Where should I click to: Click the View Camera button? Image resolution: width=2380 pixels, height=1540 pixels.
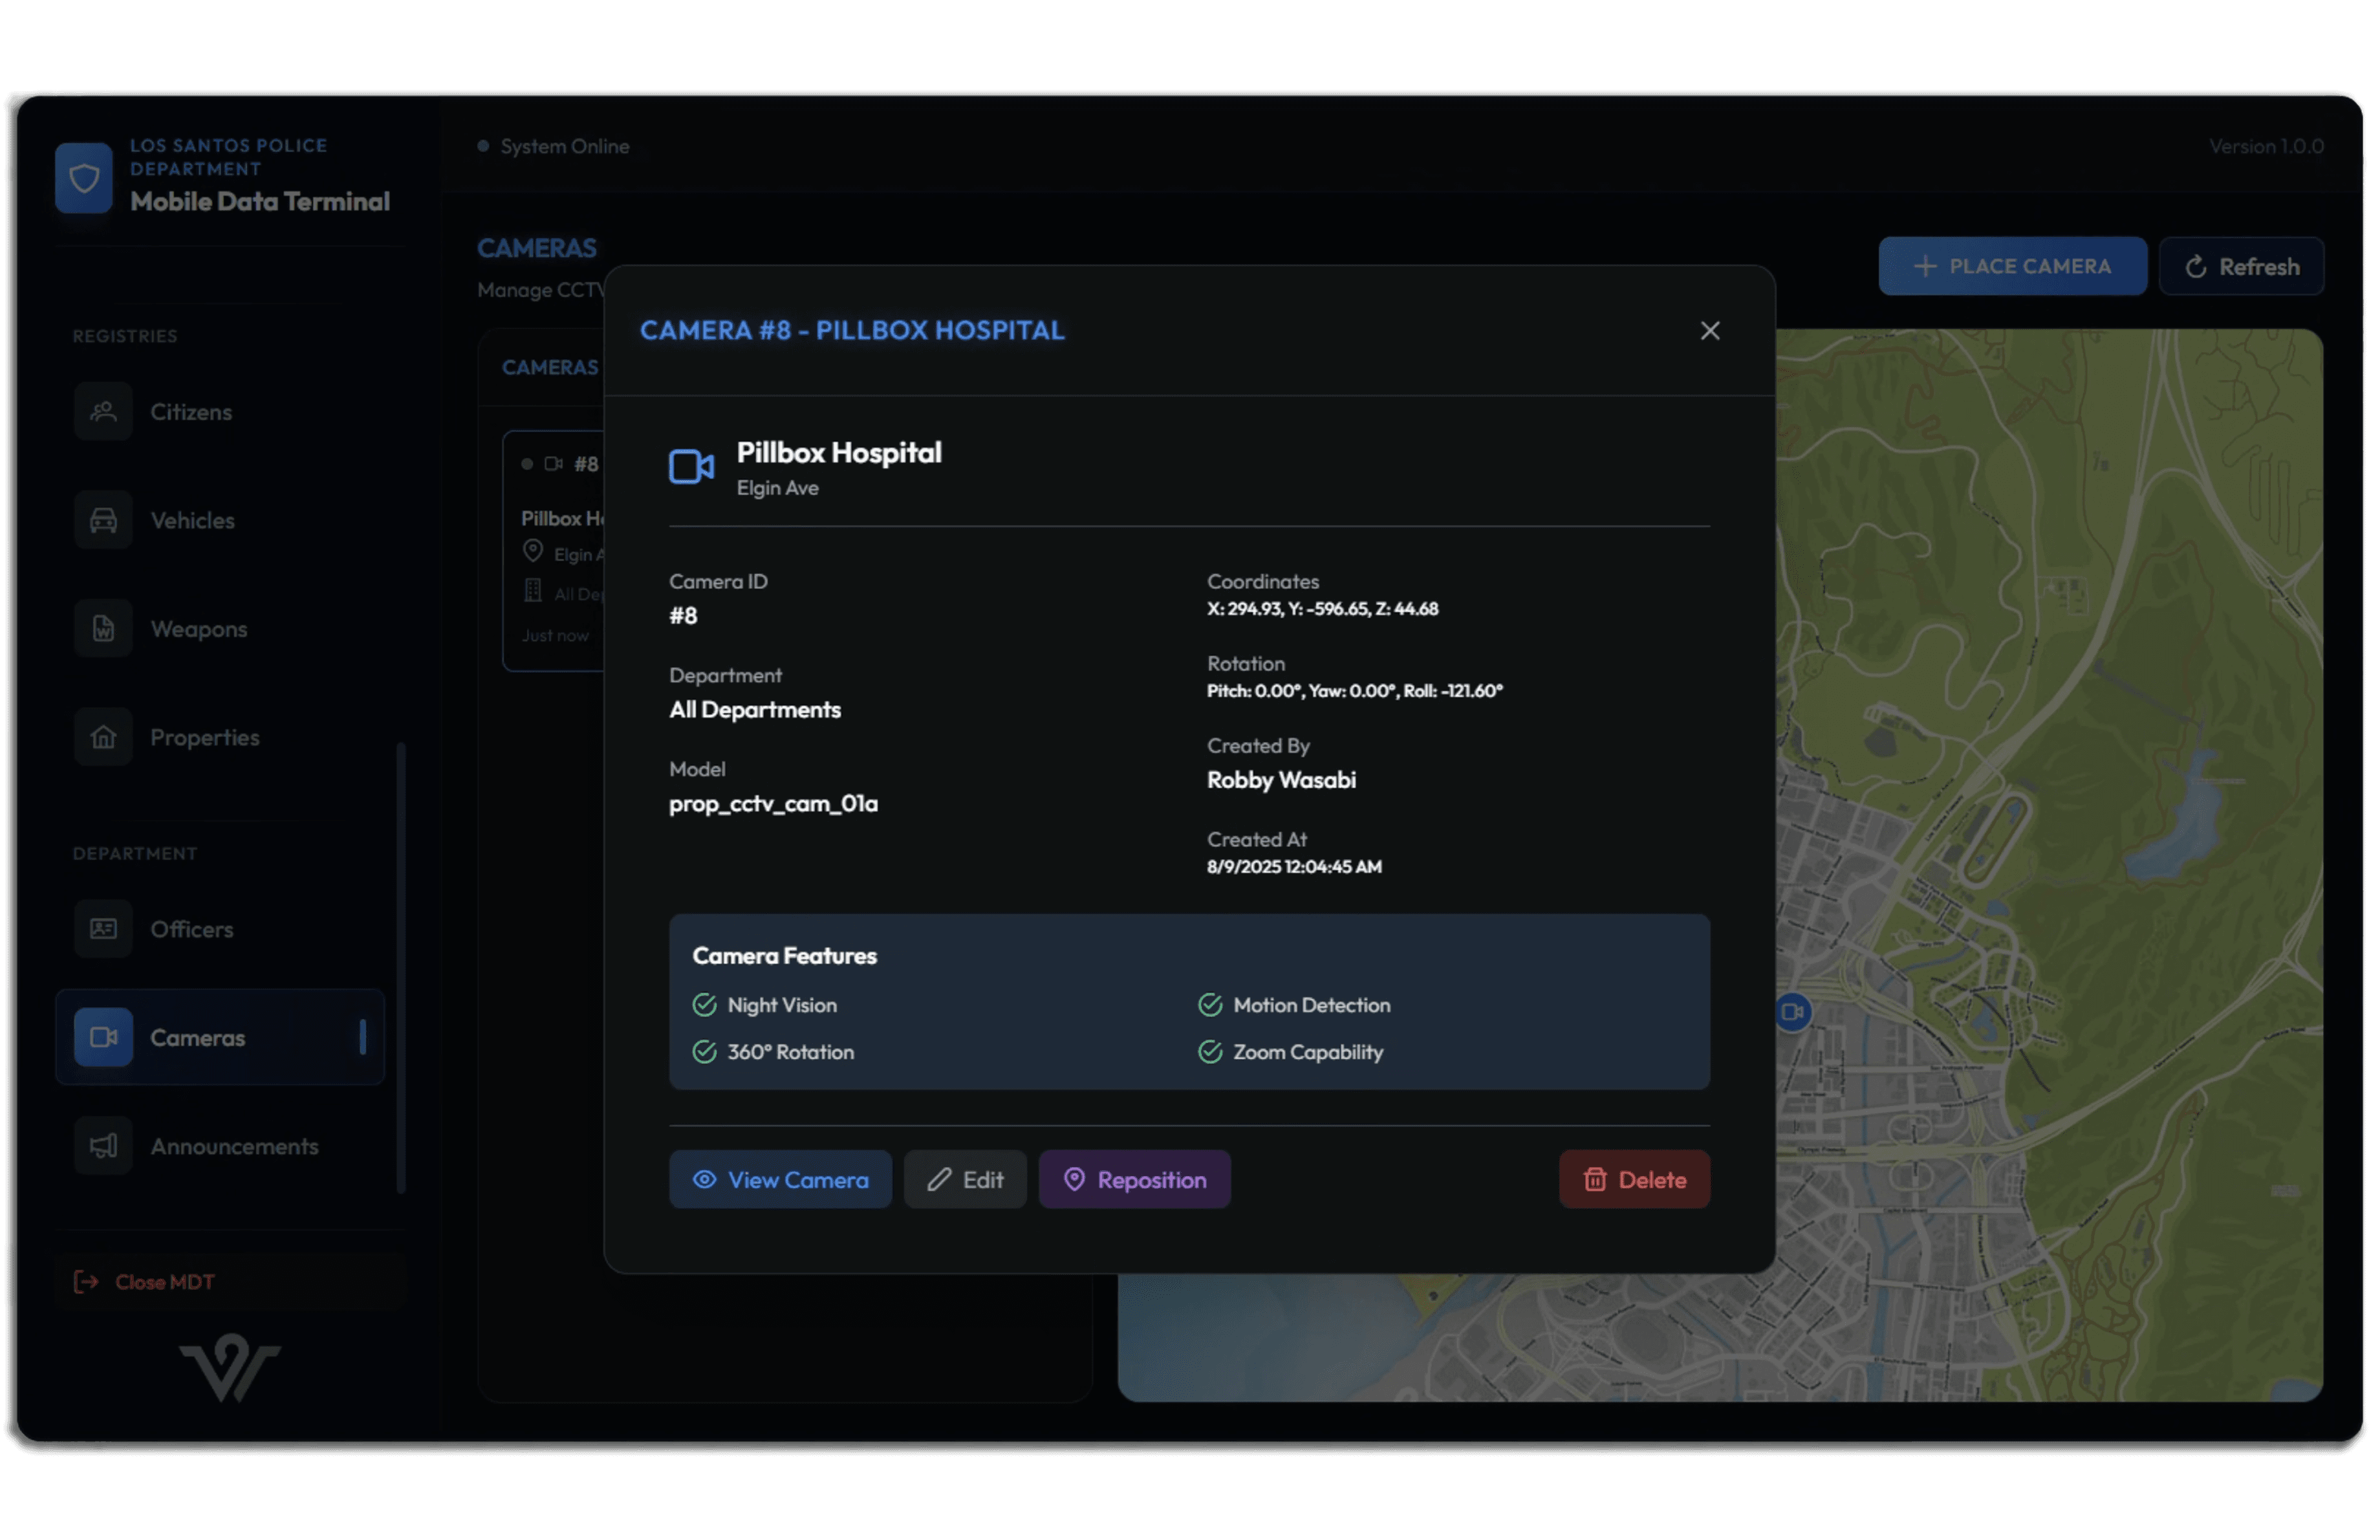[x=780, y=1181]
